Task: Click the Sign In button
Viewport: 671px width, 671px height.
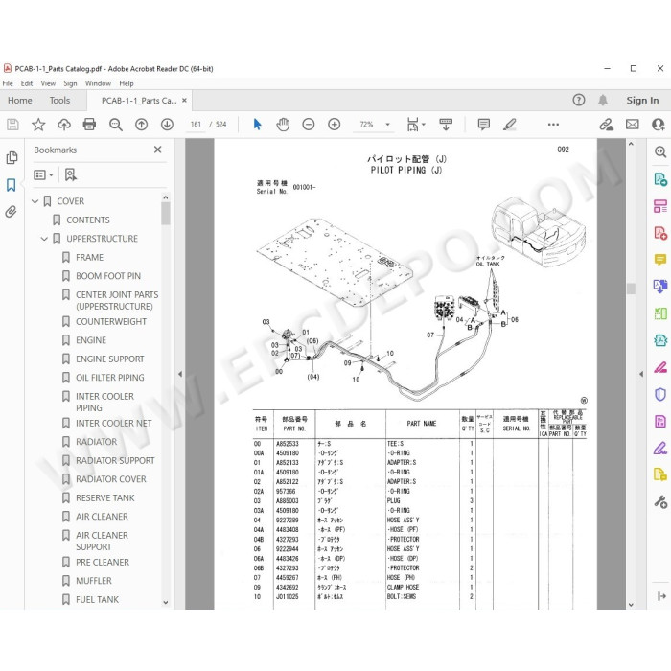Action: (642, 100)
